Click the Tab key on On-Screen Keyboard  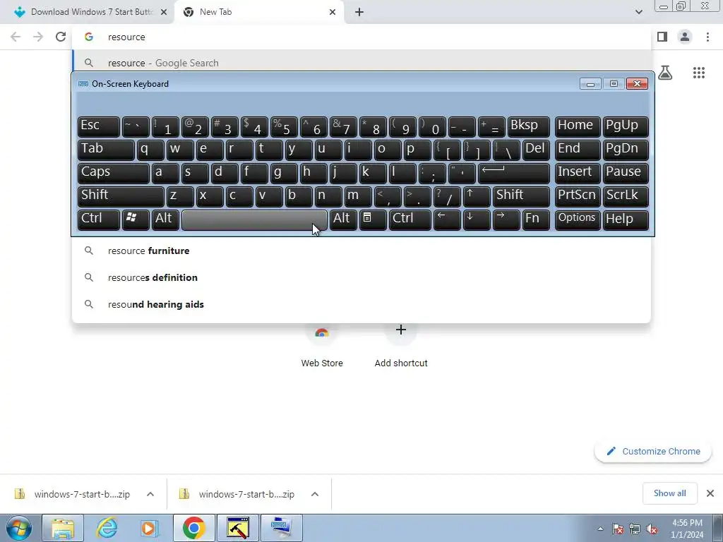tap(106, 150)
